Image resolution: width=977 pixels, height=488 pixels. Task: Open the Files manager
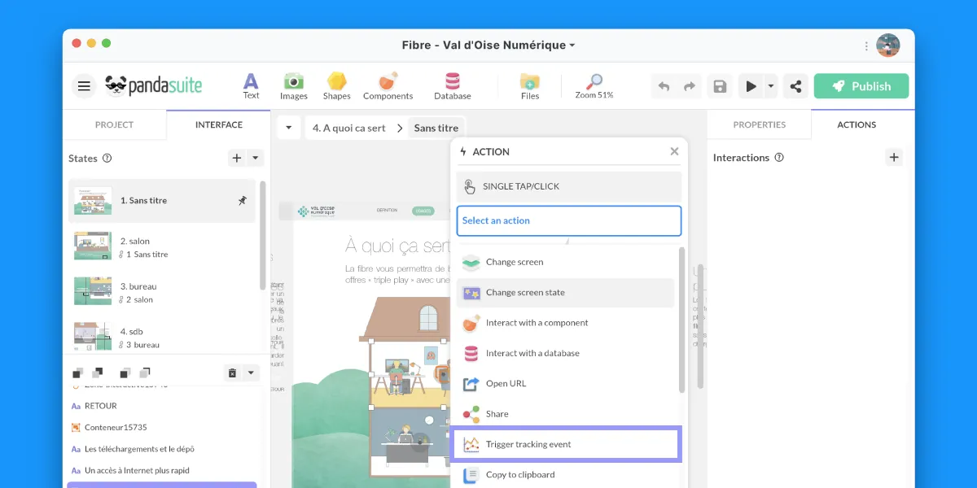530,85
